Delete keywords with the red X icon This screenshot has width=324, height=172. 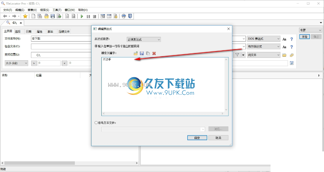(x=154, y=54)
